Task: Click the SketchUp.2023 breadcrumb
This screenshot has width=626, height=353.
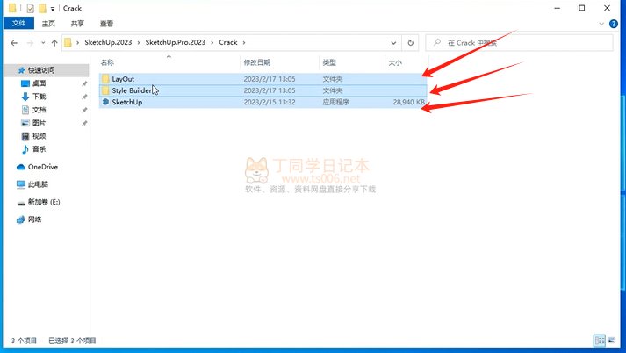Action: pos(108,42)
